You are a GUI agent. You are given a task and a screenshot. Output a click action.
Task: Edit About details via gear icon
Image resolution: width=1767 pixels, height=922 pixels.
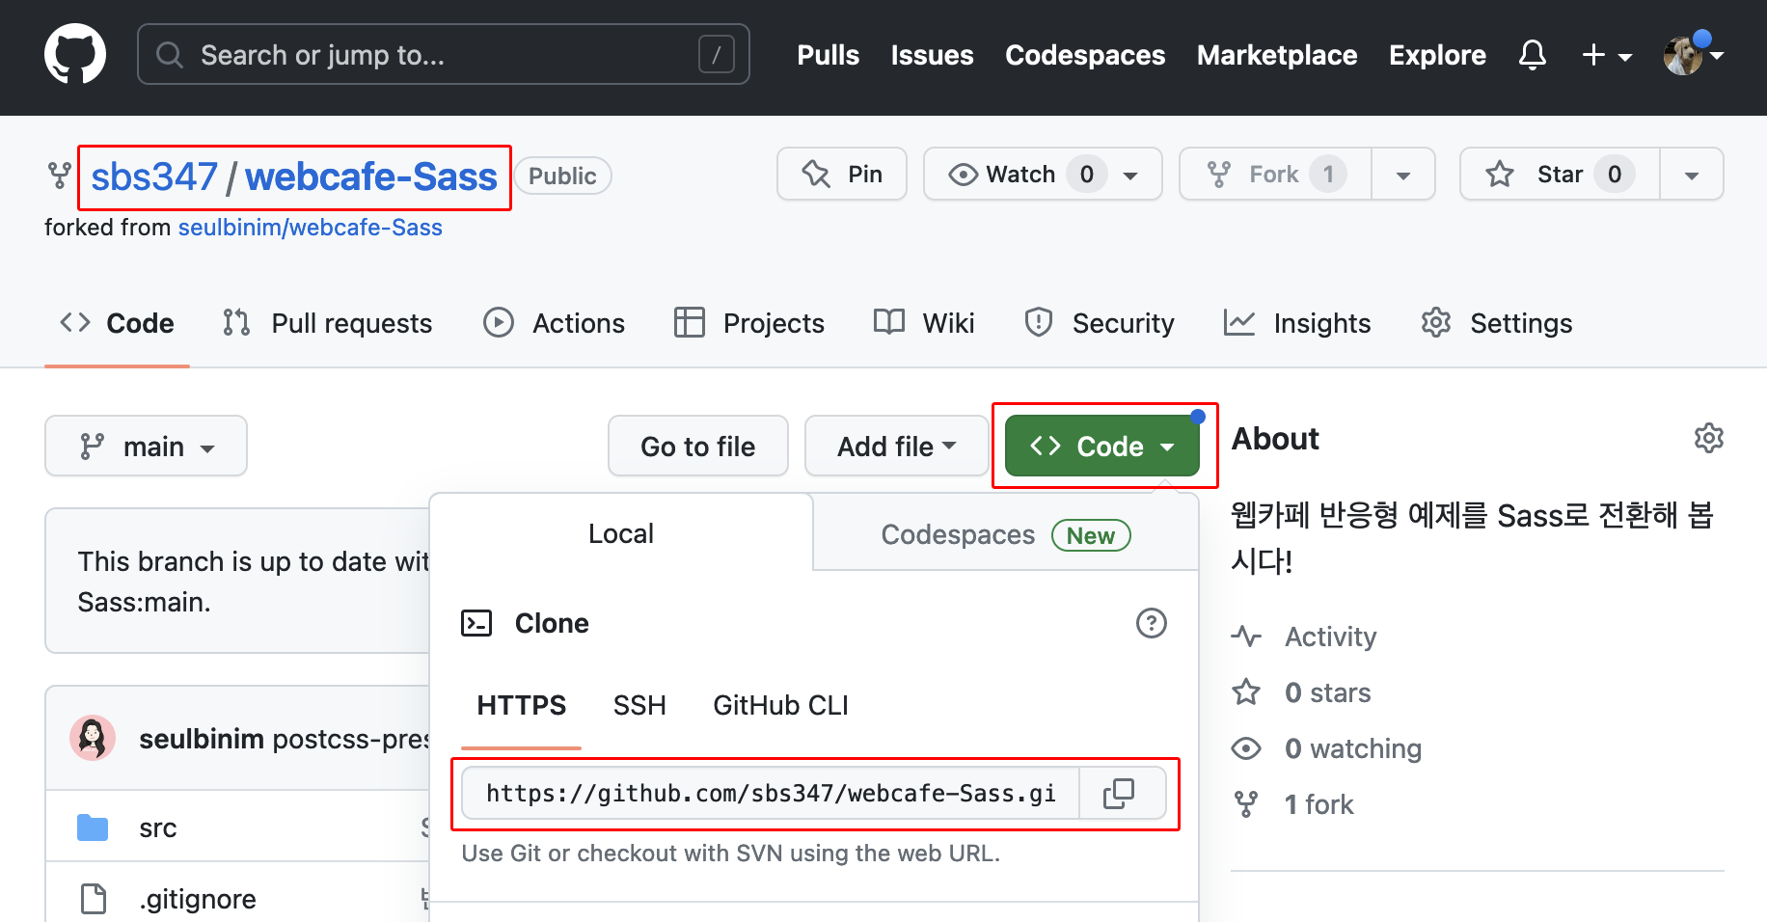(1708, 438)
